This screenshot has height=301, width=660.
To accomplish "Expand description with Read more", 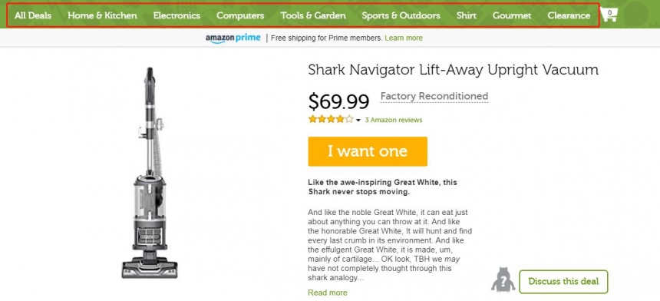I will pyautogui.click(x=328, y=293).
